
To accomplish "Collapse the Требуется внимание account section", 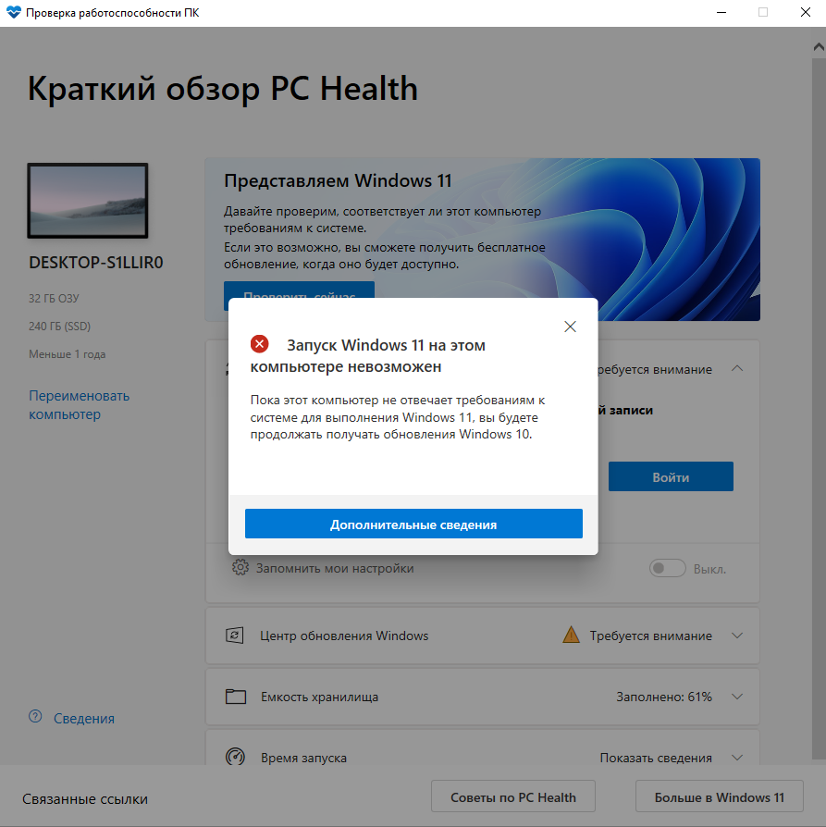I will (737, 369).
